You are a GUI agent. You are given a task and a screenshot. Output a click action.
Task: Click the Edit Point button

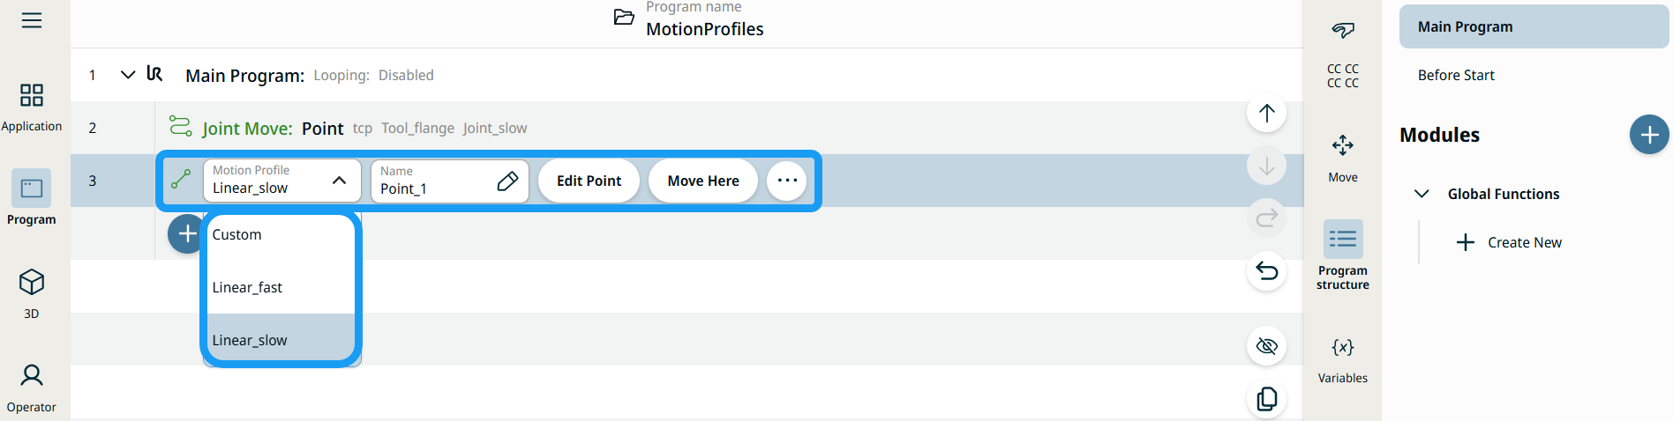click(589, 181)
